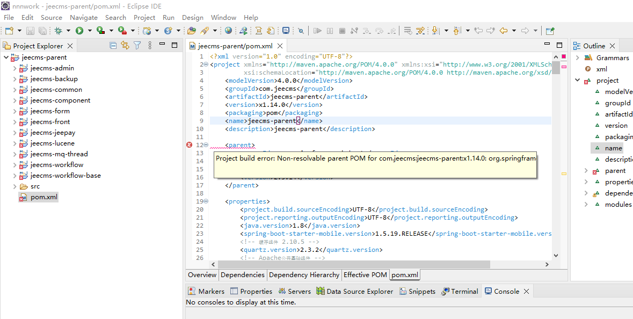Open the Navigate menu
The width and height of the screenshot is (633, 319).
[83, 17]
